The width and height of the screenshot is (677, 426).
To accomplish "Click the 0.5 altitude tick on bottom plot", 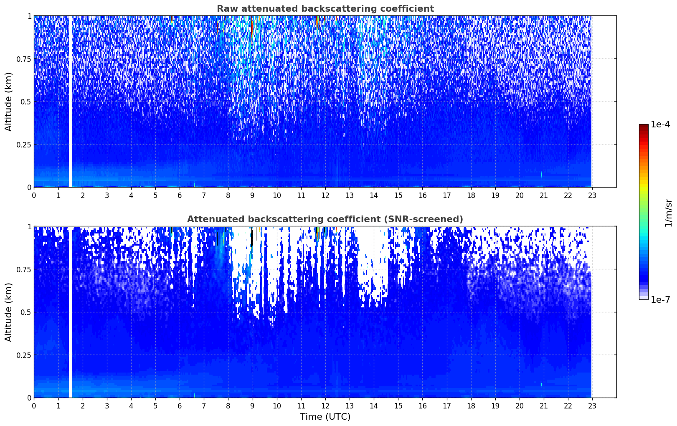I will coord(26,312).
